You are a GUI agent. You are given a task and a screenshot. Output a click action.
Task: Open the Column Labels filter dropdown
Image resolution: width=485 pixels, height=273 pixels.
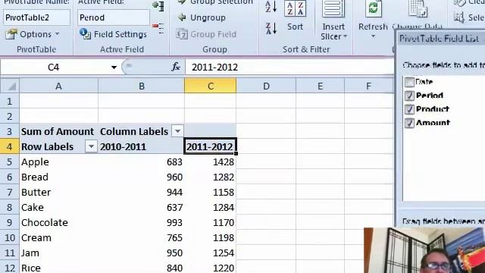coord(177,131)
